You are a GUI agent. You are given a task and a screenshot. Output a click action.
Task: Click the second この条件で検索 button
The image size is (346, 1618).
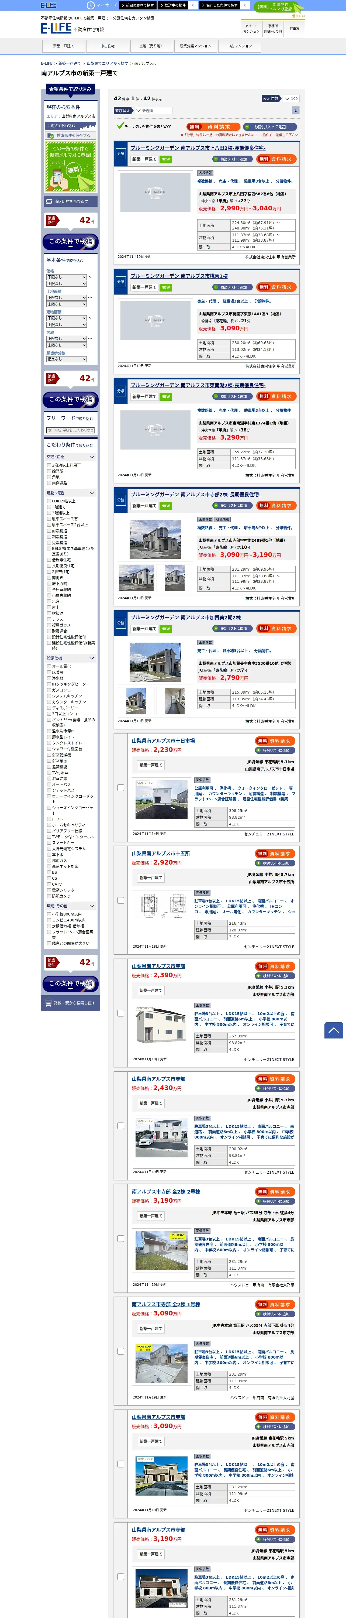point(70,399)
